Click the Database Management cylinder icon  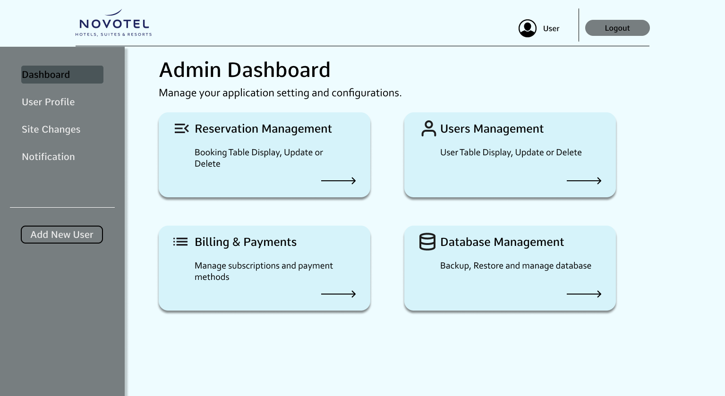(427, 242)
